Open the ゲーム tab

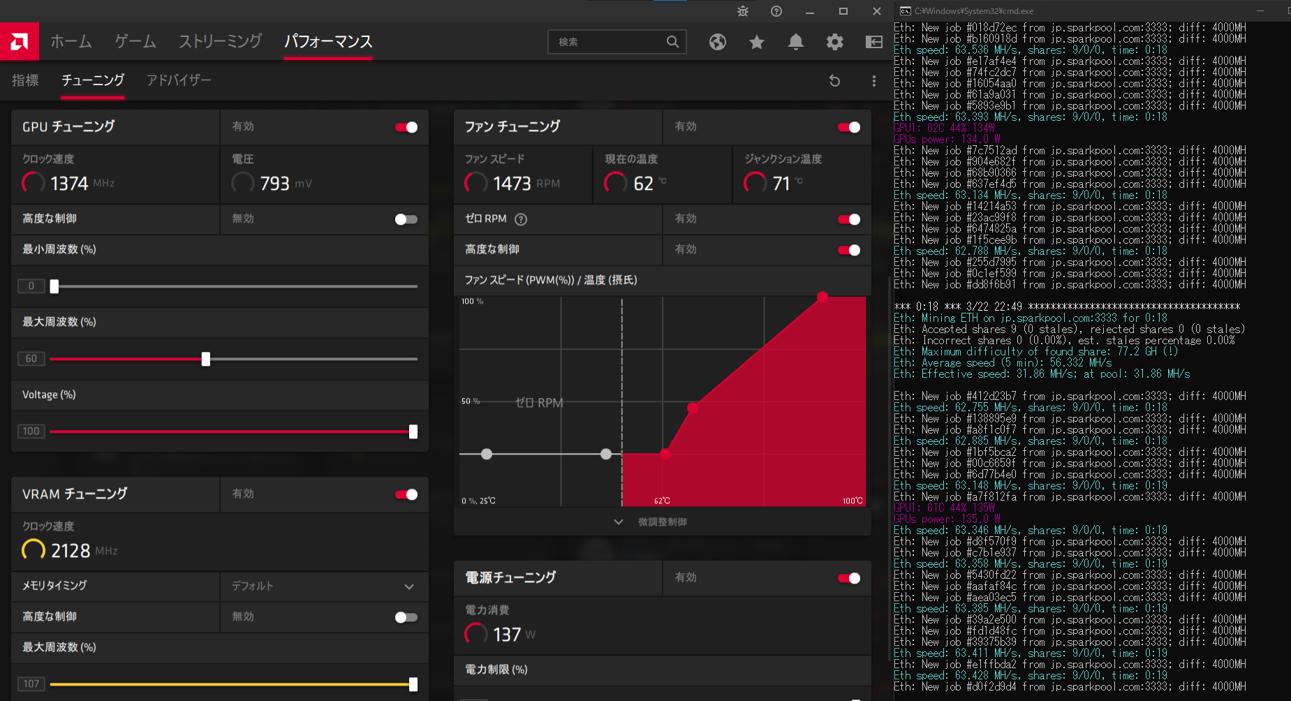135,41
